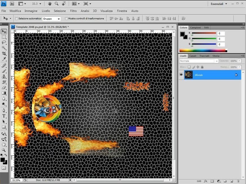This screenshot has height=184, width=246.
Task: Select the Gradient tool
Action: point(4,93)
